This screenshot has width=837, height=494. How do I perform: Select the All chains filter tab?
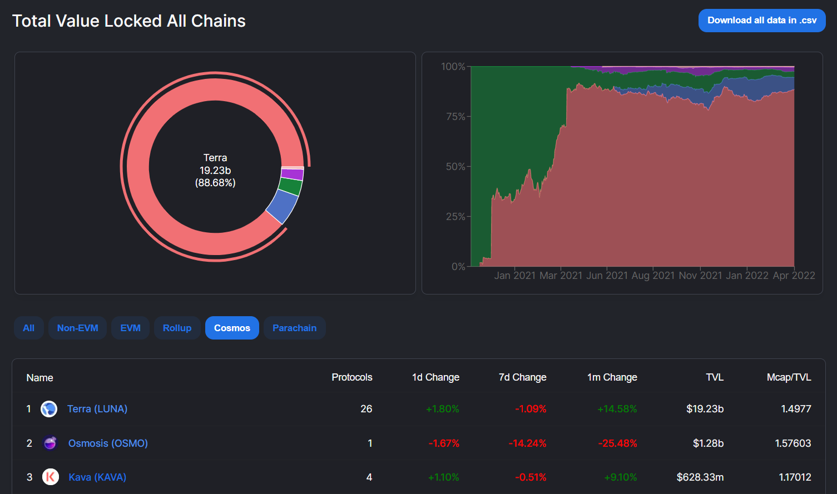(x=29, y=328)
